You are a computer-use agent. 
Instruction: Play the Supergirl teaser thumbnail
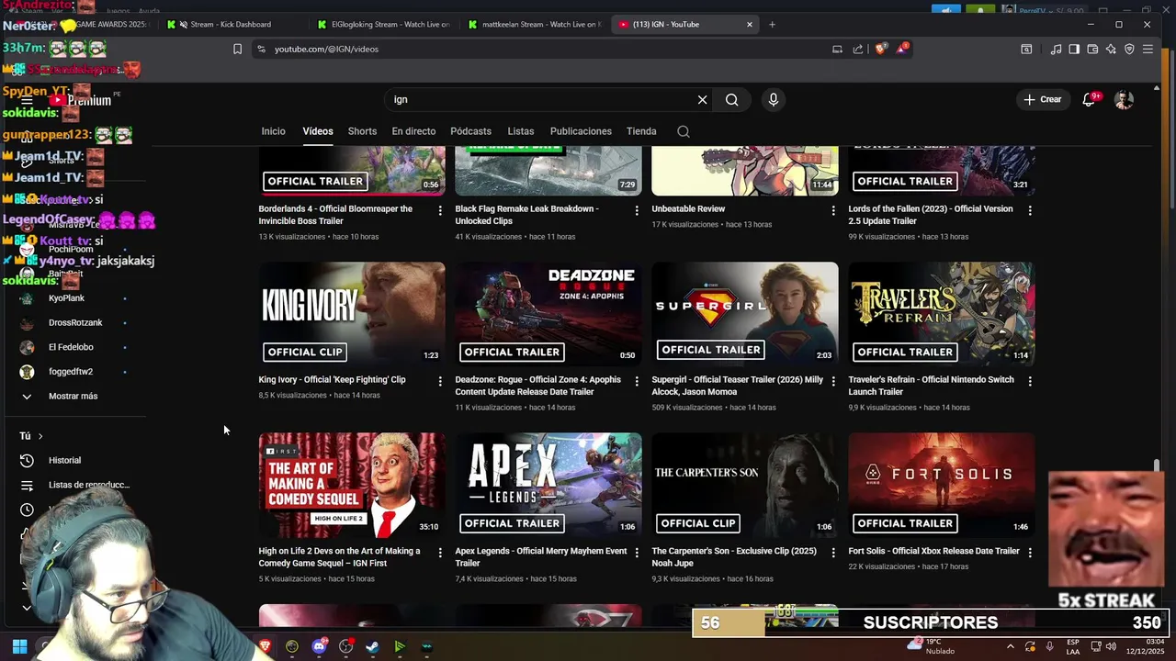point(745,314)
